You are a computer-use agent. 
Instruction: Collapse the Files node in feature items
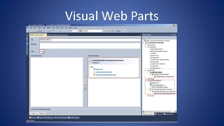90,67
